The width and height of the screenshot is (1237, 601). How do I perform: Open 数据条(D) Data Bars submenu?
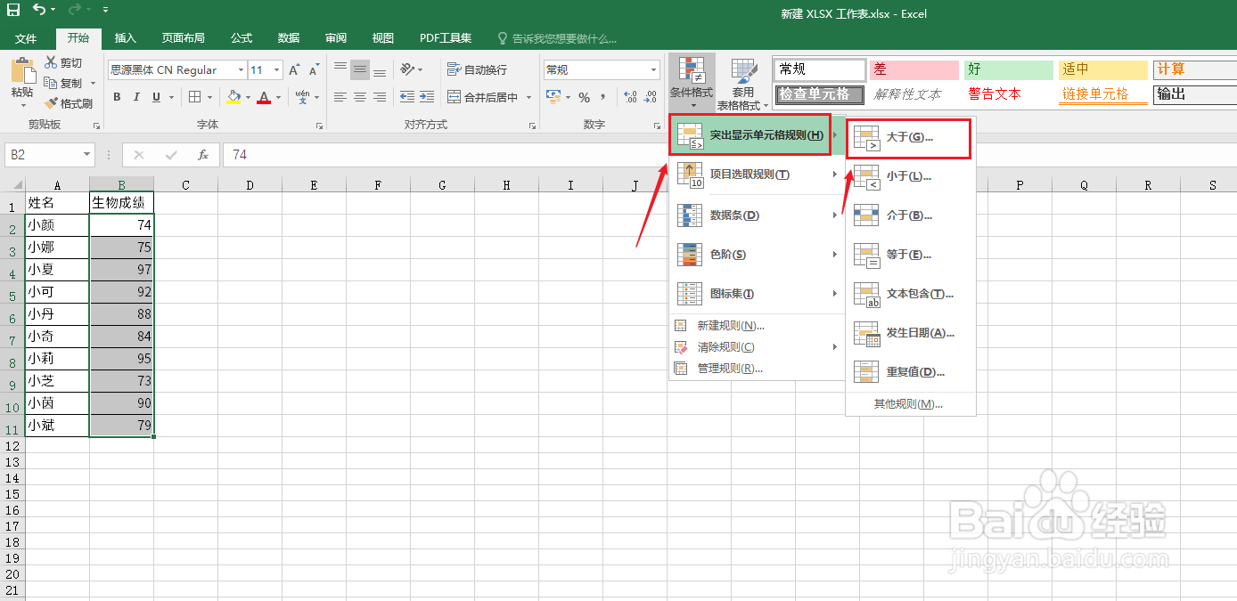(x=757, y=215)
